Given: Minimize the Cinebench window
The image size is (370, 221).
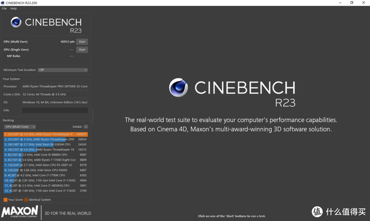Looking at the screenshot, I should 340,3.
